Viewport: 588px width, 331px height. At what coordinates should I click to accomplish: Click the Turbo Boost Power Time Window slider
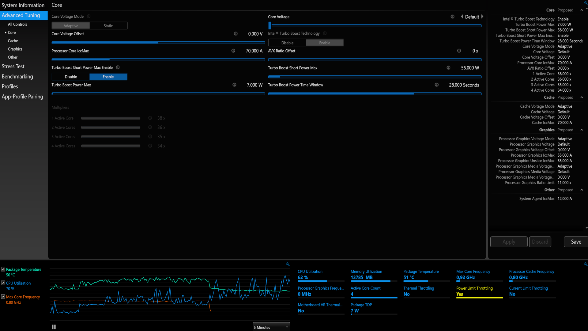tap(375, 94)
